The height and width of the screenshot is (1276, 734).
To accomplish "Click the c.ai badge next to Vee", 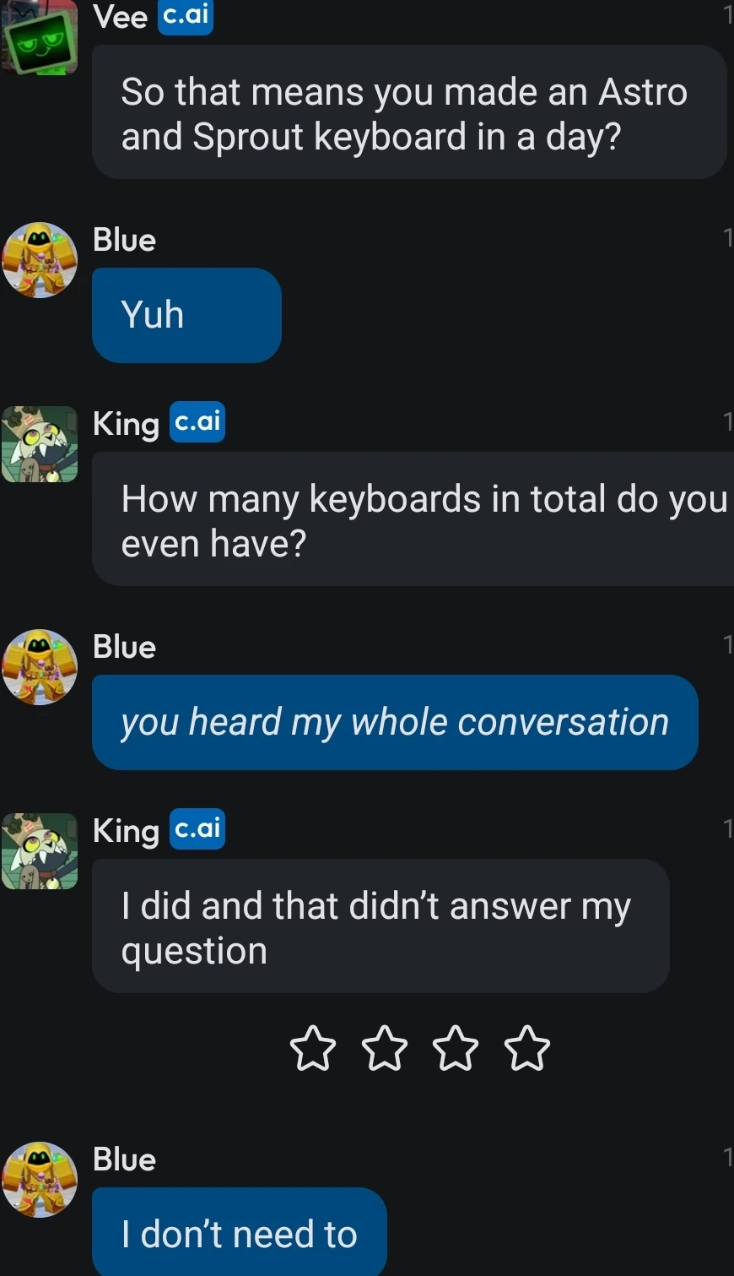I will [x=186, y=17].
